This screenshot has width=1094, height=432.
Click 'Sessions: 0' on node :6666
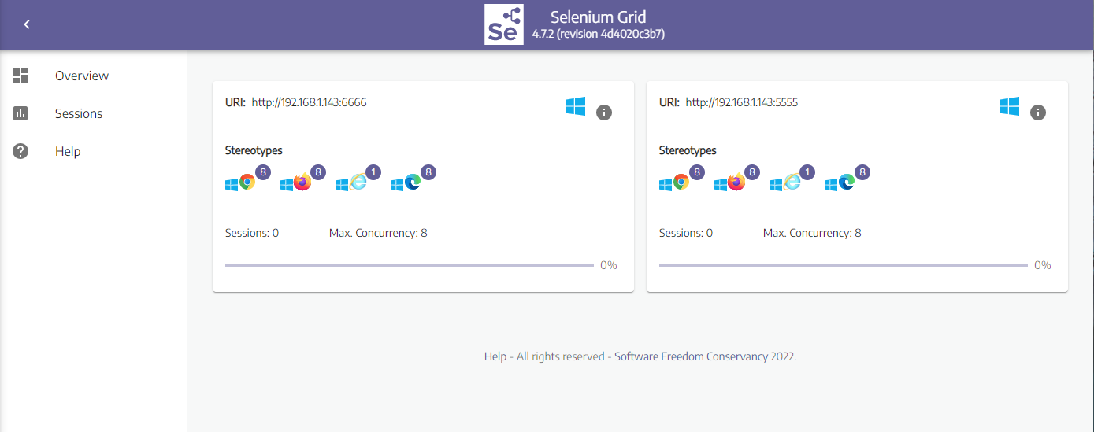pos(252,233)
